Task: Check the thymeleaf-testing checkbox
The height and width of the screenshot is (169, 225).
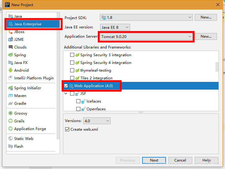Action: (72, 70)
